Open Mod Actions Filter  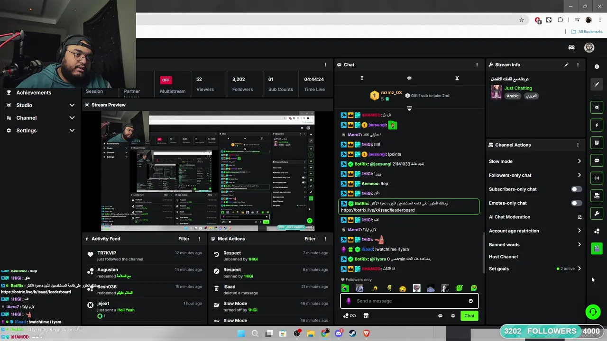[310, 239]
